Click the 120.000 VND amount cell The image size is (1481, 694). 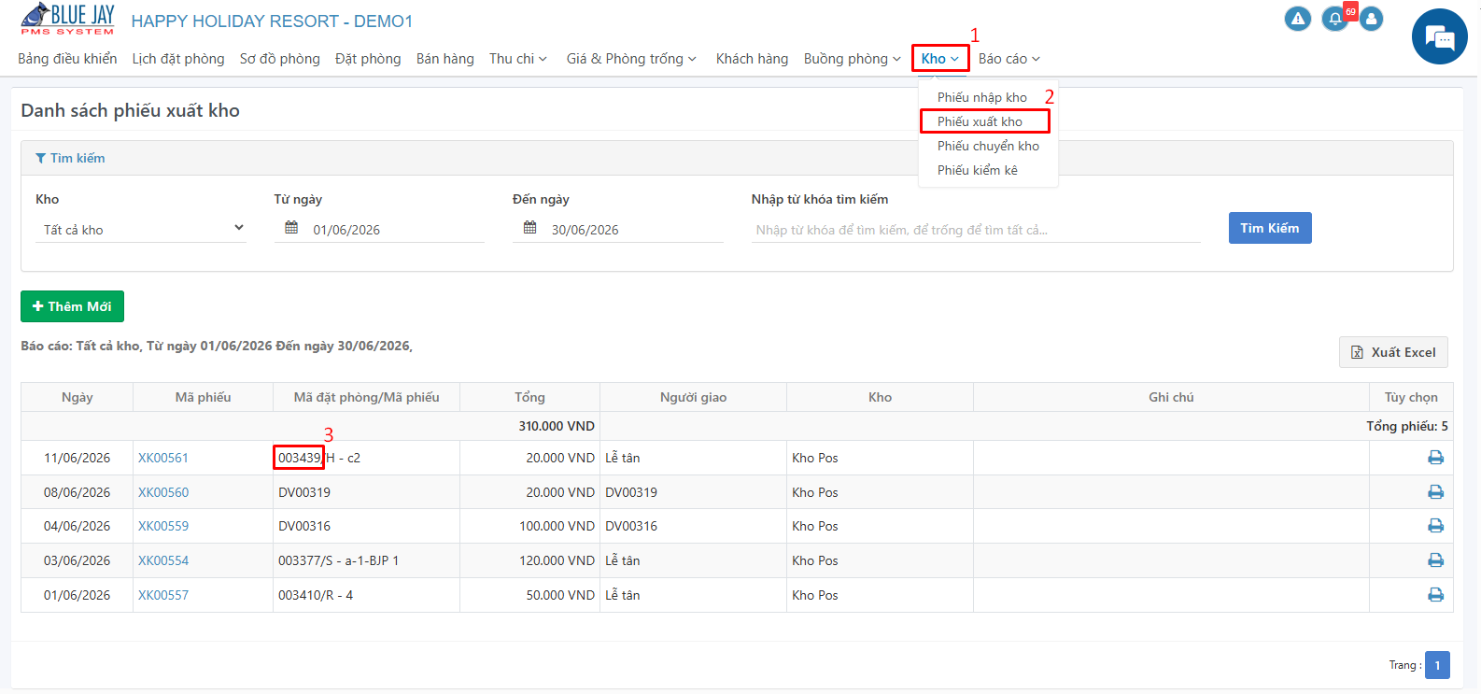coord(529,560)
